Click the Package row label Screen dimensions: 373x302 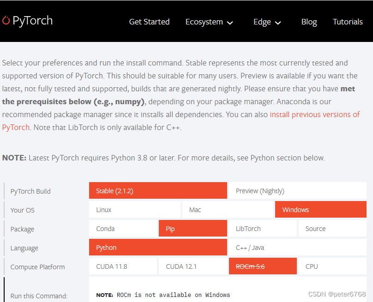[x=22, y=229]
